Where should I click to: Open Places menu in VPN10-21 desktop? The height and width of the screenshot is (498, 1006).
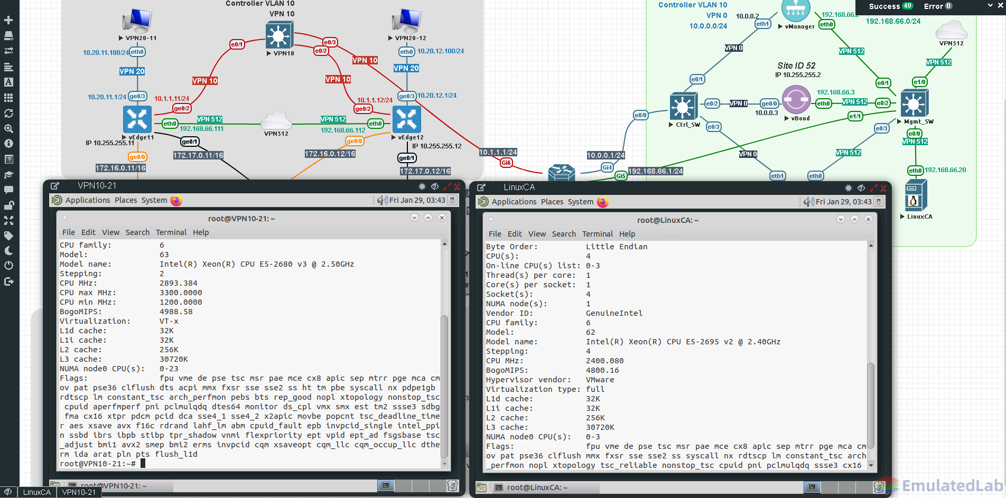tap(126, 200)
